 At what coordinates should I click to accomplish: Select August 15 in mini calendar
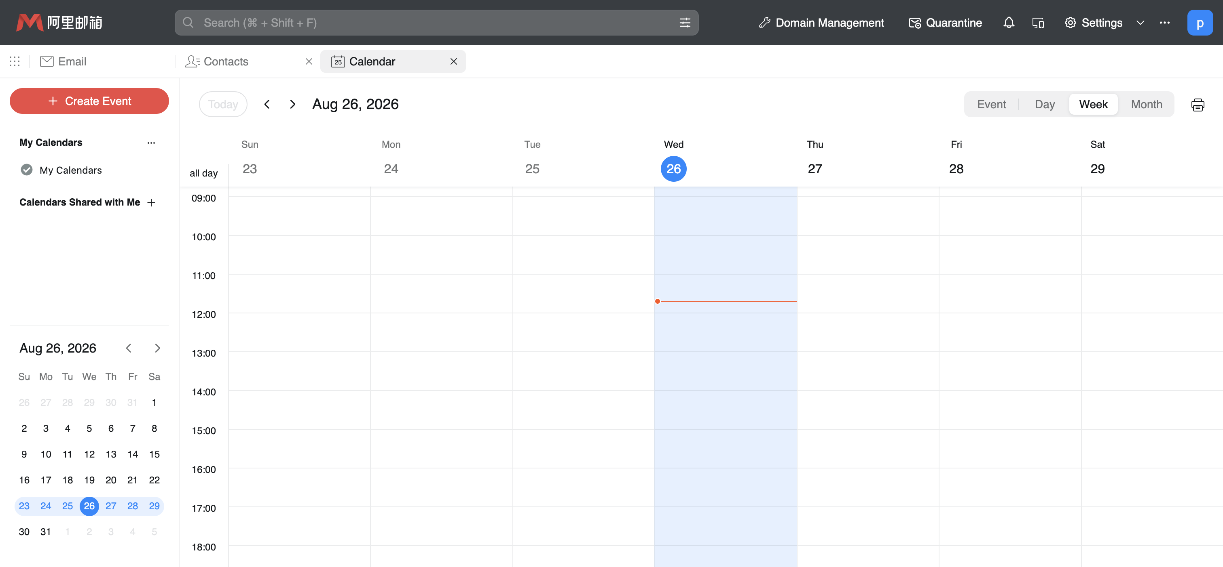click(154, 454)
